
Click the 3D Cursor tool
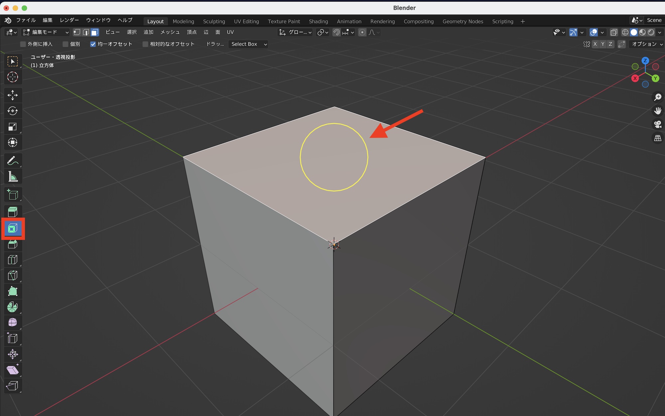[13, 77]
